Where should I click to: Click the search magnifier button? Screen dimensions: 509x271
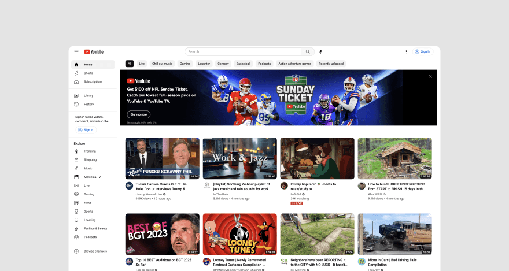pyautogui.click(x=307, y=51)
